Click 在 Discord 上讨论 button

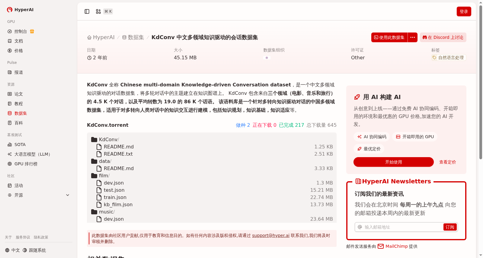coord(443,37)
